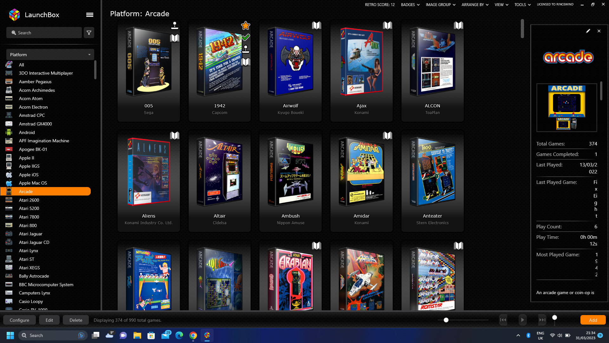
Task: Open Windows Start menu
Action: pos(10,335)
